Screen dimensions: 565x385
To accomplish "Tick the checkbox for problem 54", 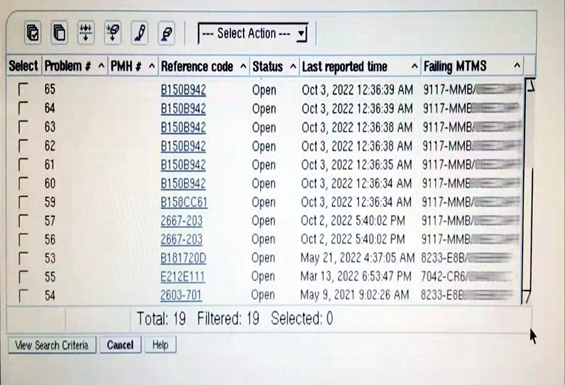I will [23, 295].
